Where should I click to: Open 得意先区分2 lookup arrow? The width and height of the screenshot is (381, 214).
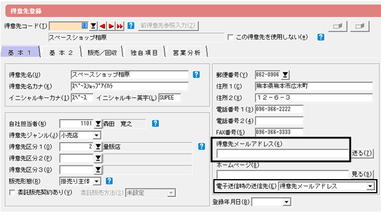tap(98, 158)
